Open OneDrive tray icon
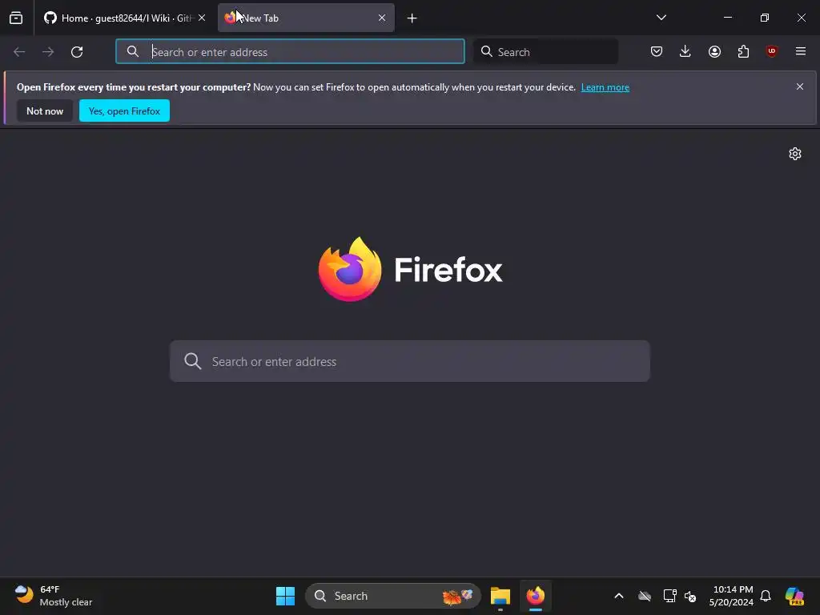This screenshot has width=820, height=615. pos(645,596)
